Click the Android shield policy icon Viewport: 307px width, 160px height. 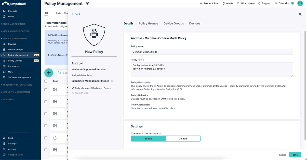pos(94,34)
